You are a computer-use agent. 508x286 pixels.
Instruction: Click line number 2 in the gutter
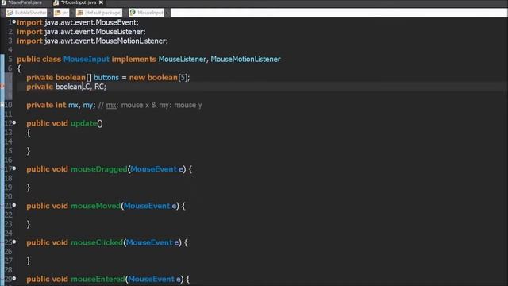(x=10, y=32)
